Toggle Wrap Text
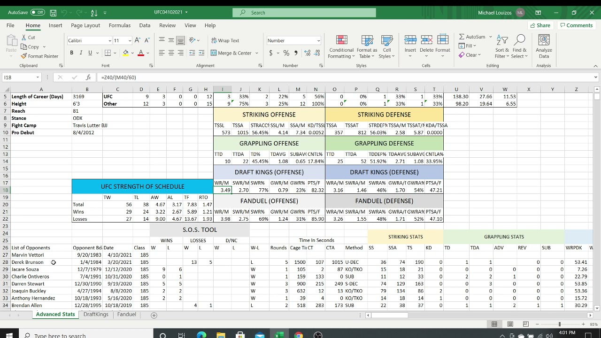Image resolution: width=601 pixels, height=338 pixels. click(225, 41)
